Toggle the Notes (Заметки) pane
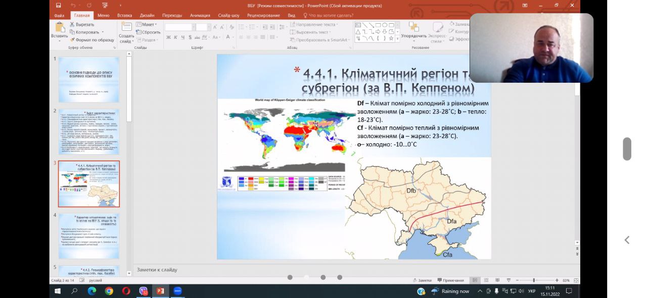 click(x=422, y=280)
